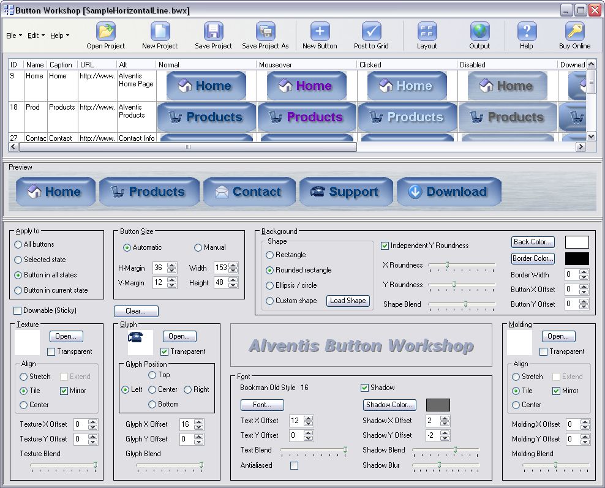Create a new project from the toolbar
This screenshot has width=605, height=488.
pos(160,31)
